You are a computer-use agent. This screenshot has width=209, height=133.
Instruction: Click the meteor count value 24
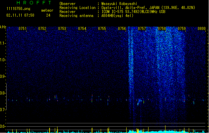tap(48, 15)
